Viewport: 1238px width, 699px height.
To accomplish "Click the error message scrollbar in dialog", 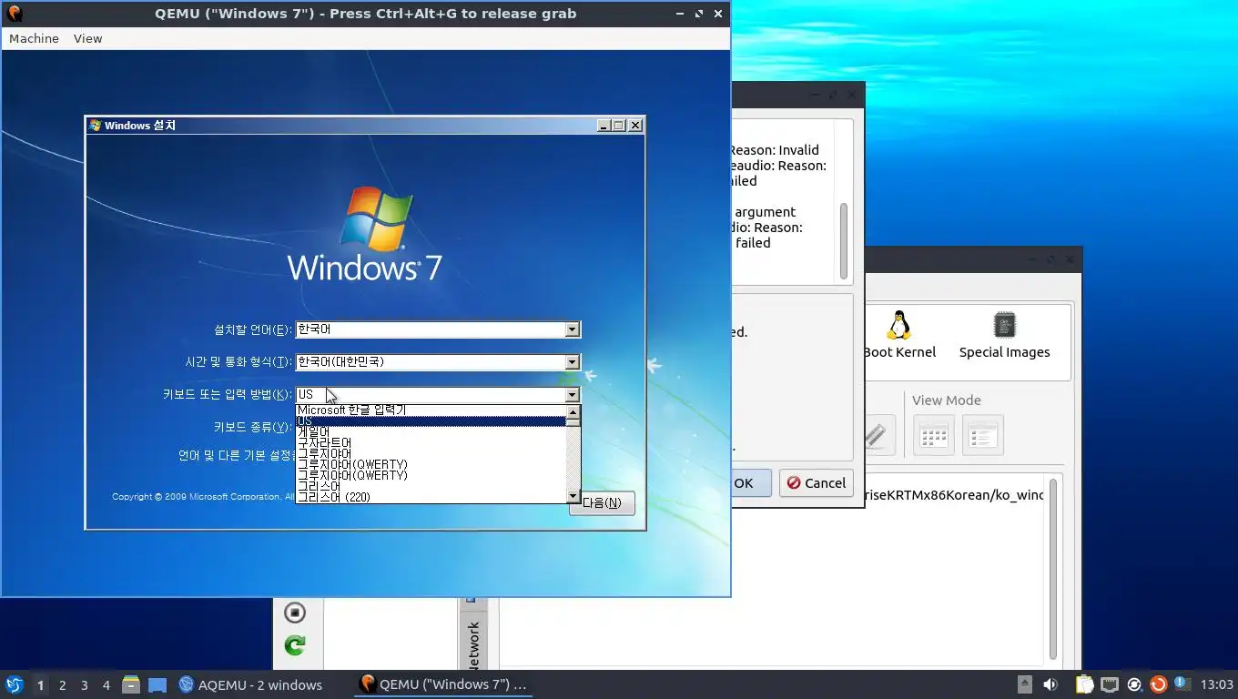I will pyautogui.click(x=844, y=241).
